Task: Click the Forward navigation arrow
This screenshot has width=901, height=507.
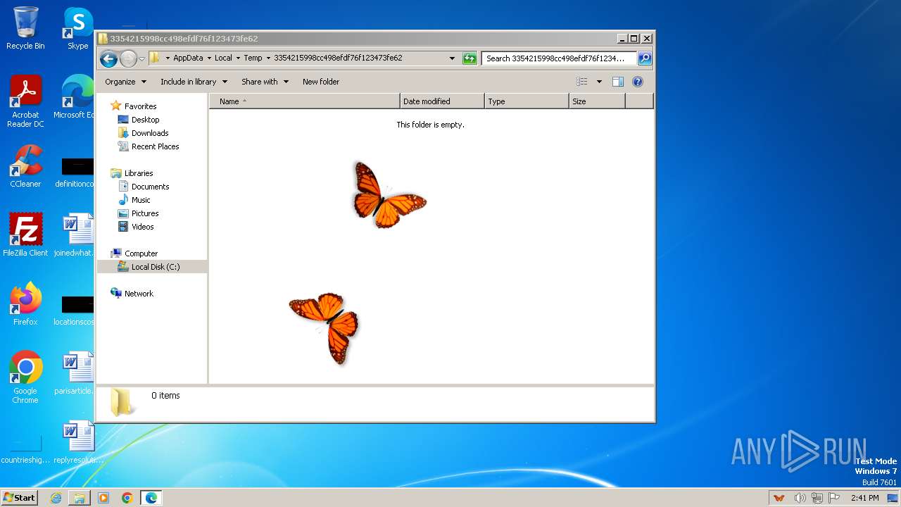Action: tap(128, 58)
